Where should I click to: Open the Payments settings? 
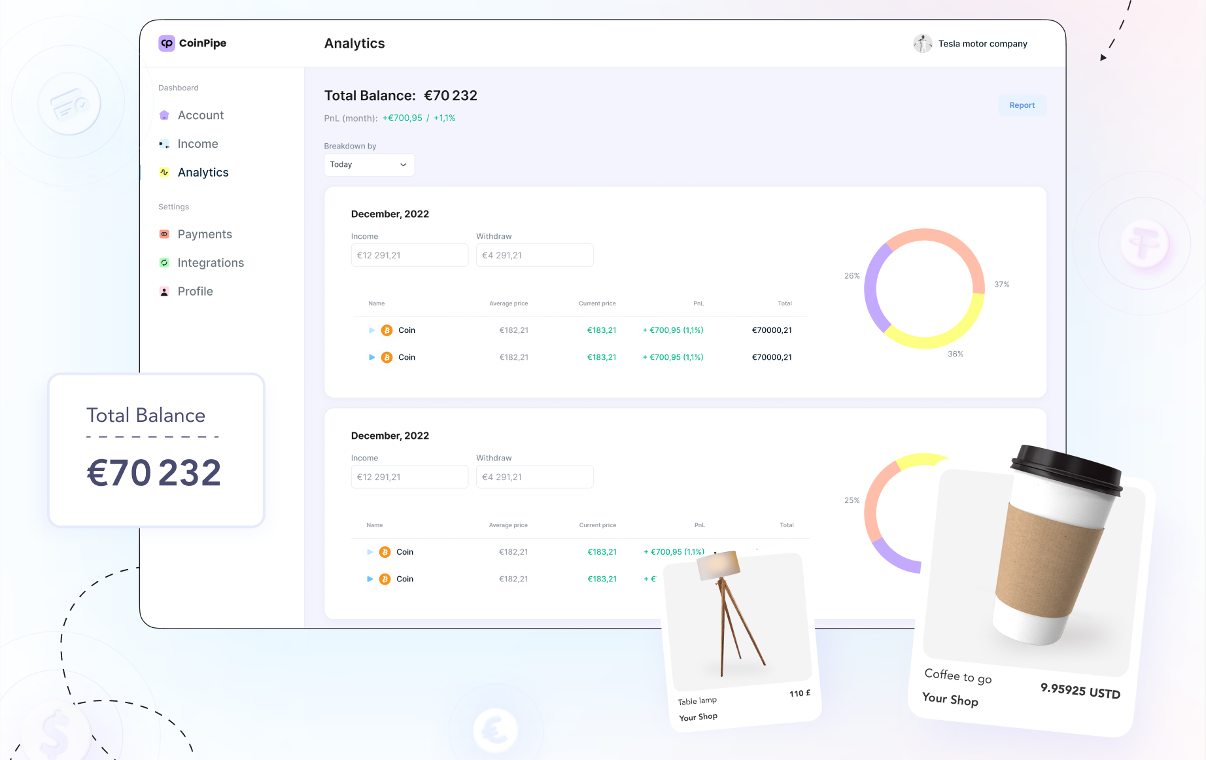205,234
